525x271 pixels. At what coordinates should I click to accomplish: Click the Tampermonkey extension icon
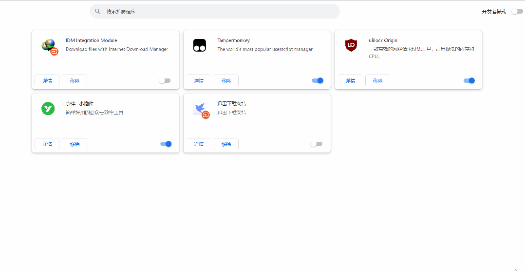click(x=200, y=45)
